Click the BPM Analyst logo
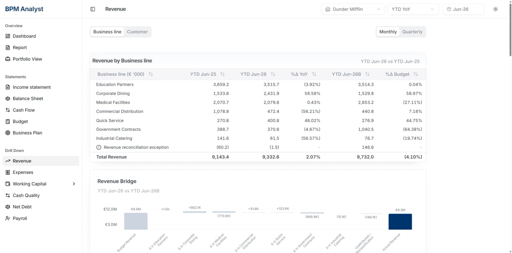Image resolution: width=512 pixels, height=253 pixels. [x=24, y=9]
